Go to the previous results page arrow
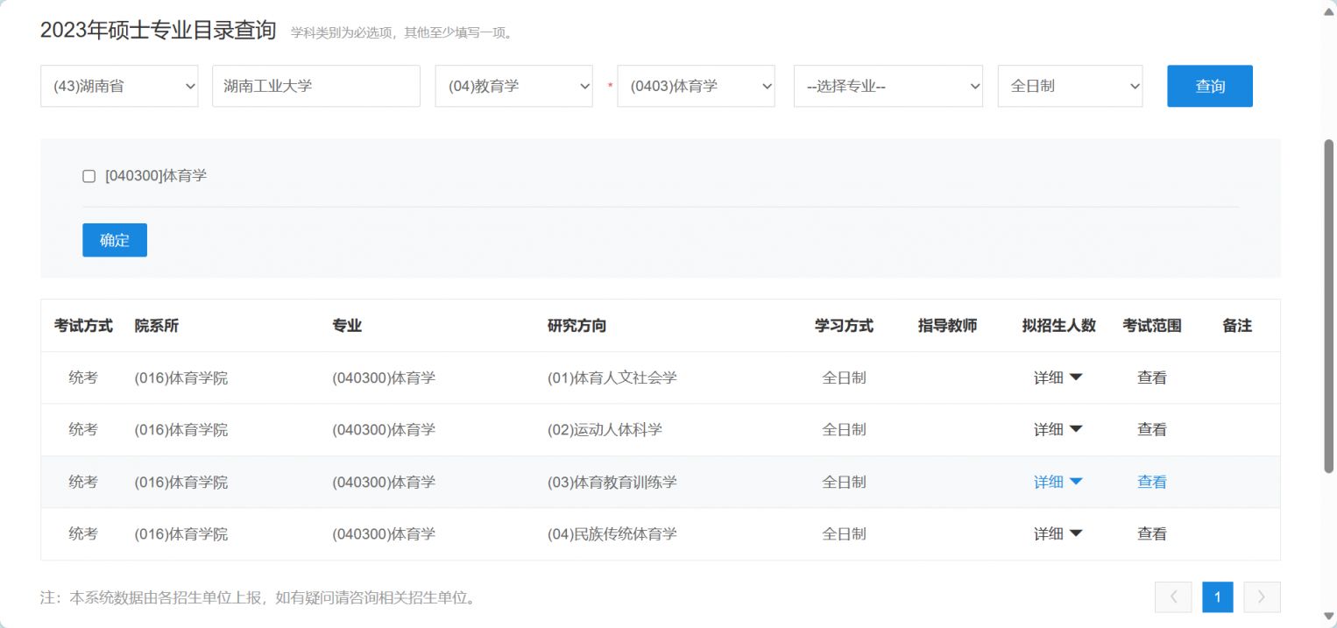This screenshot has height=628, width=1337. [1174, 597]
